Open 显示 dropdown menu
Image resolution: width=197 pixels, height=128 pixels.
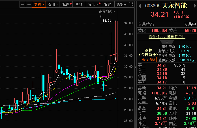93,5
